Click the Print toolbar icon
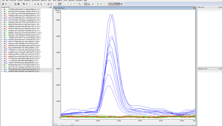 tap(18, 4)
